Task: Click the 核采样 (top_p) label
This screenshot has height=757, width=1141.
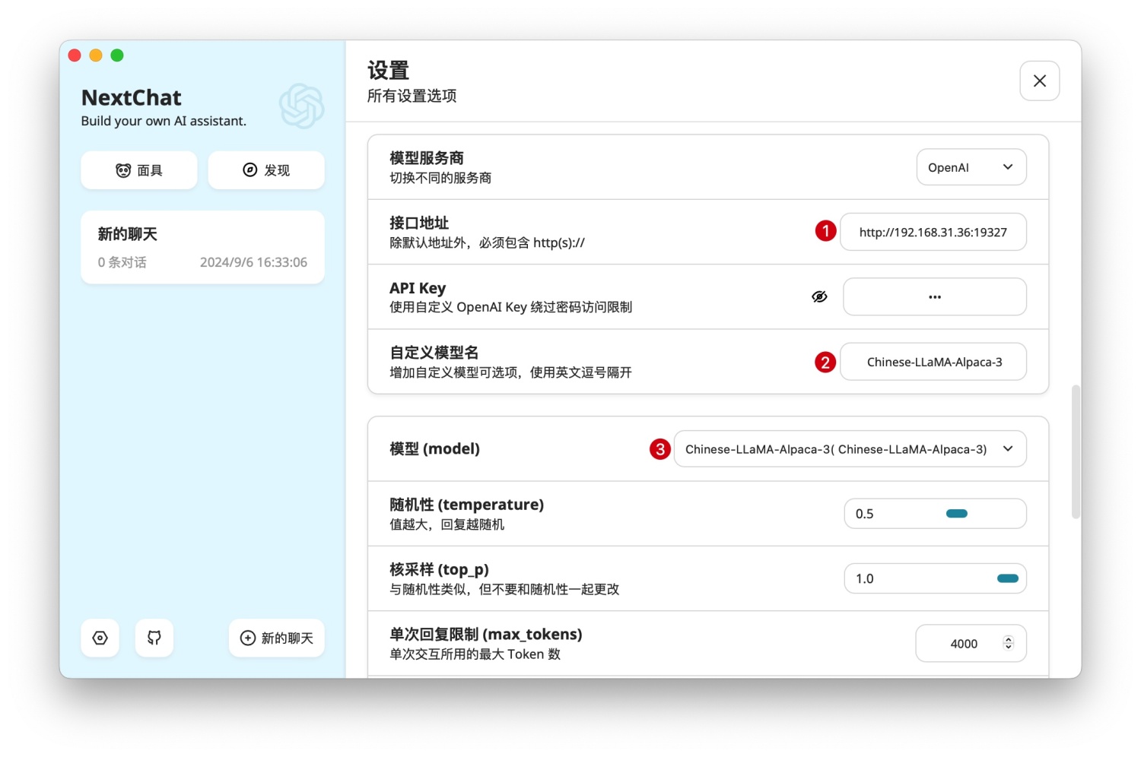Action: (x=440, y=569)
